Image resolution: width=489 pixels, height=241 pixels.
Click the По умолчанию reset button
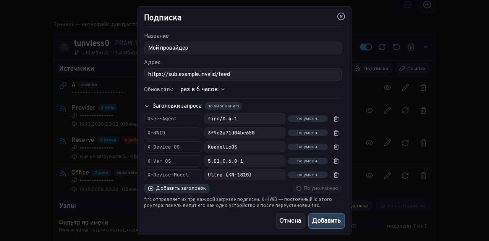click(x=317, y=188)
